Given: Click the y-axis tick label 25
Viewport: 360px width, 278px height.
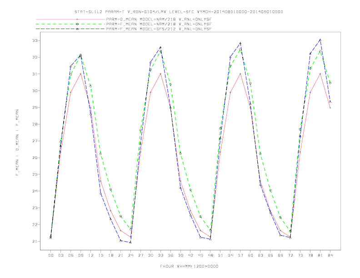Looking at the screenshot, I should [x=35, y=174].
